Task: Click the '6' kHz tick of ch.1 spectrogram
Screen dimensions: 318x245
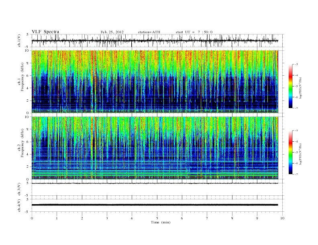Action: coord(28,76)
